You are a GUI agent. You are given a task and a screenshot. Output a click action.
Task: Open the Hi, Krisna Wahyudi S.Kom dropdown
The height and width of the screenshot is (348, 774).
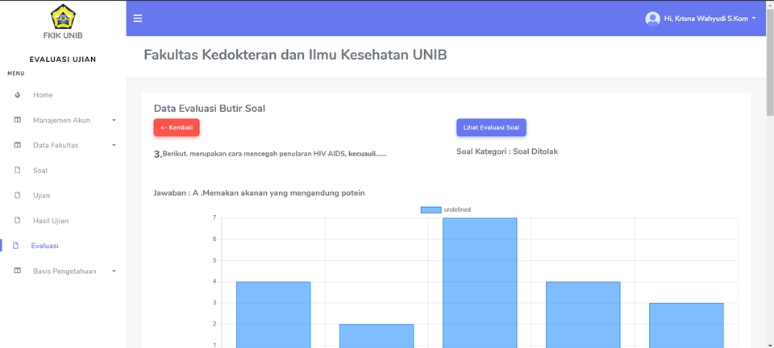click(x=701, y=19)
